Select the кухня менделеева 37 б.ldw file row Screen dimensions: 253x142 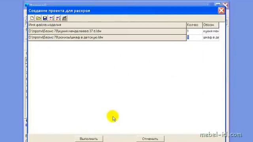(x=107, y=31)
